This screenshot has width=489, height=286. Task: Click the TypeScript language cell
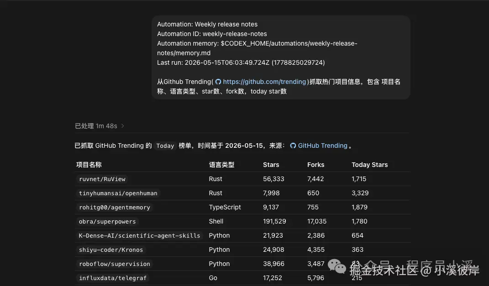tap(225, 207)
